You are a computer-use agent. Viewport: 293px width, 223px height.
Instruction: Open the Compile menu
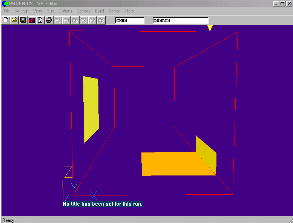coord(84,11)
